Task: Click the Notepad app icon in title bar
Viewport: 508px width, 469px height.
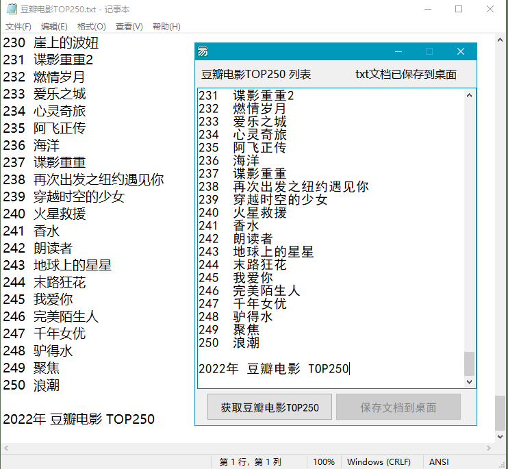Action: [12, 9]
